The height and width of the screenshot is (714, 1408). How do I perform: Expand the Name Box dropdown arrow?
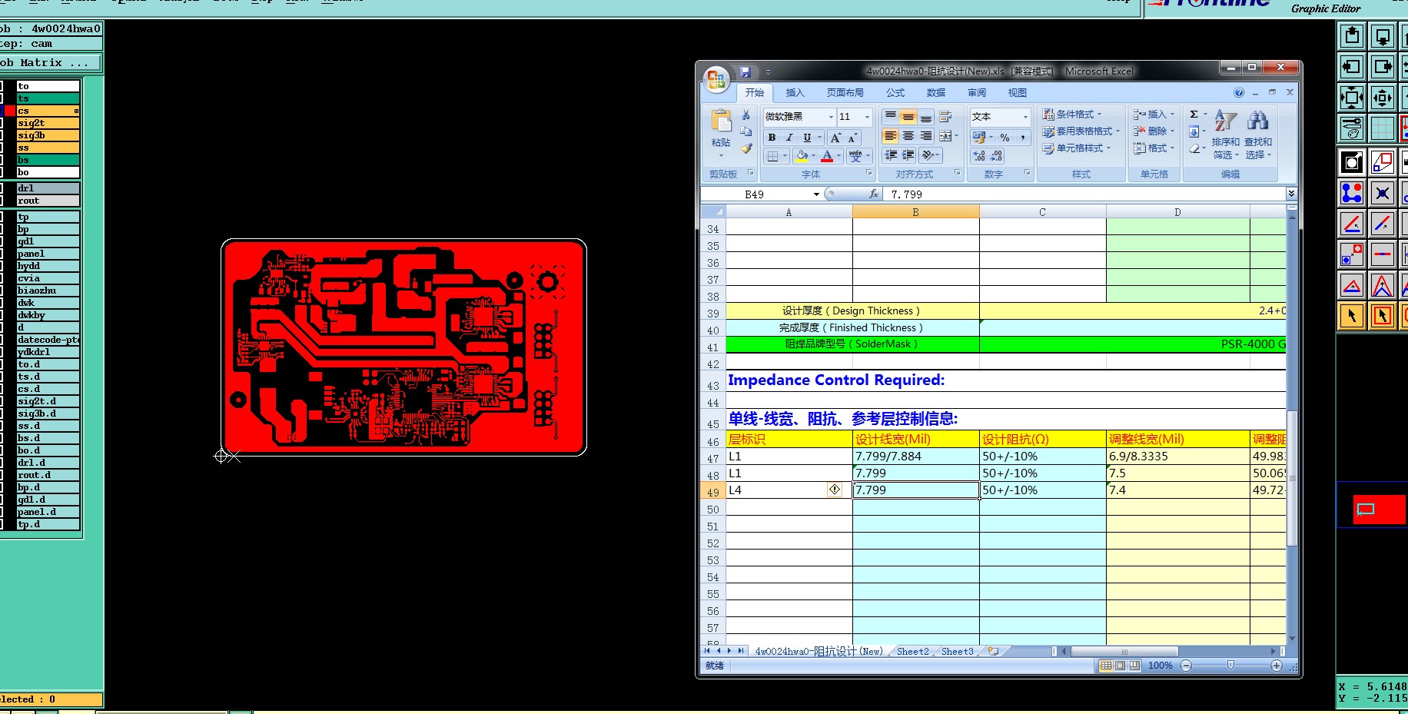click(816, 194)
